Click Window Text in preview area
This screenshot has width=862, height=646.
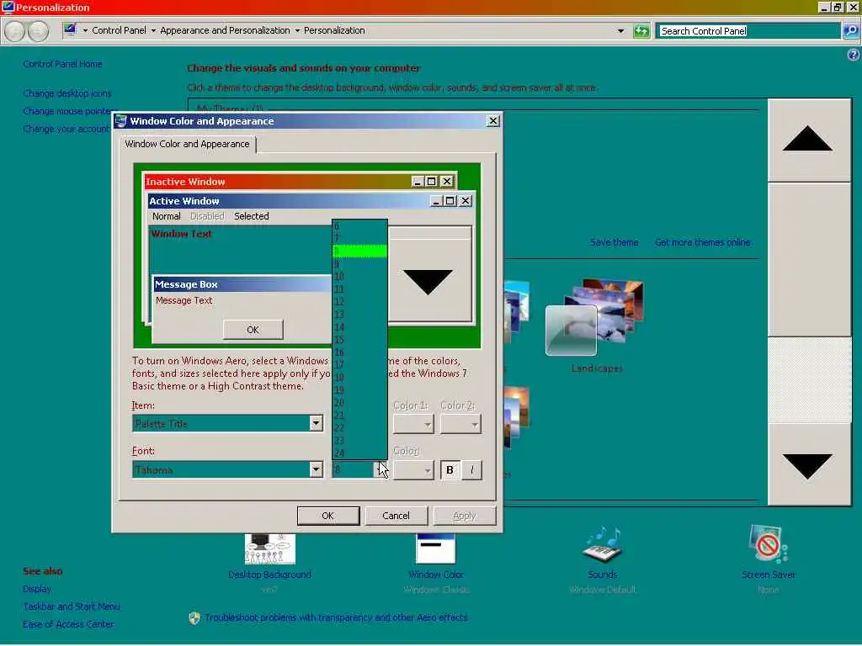pos(182,234)
